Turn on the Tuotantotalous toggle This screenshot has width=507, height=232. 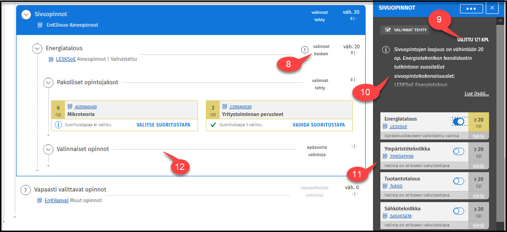459,181
